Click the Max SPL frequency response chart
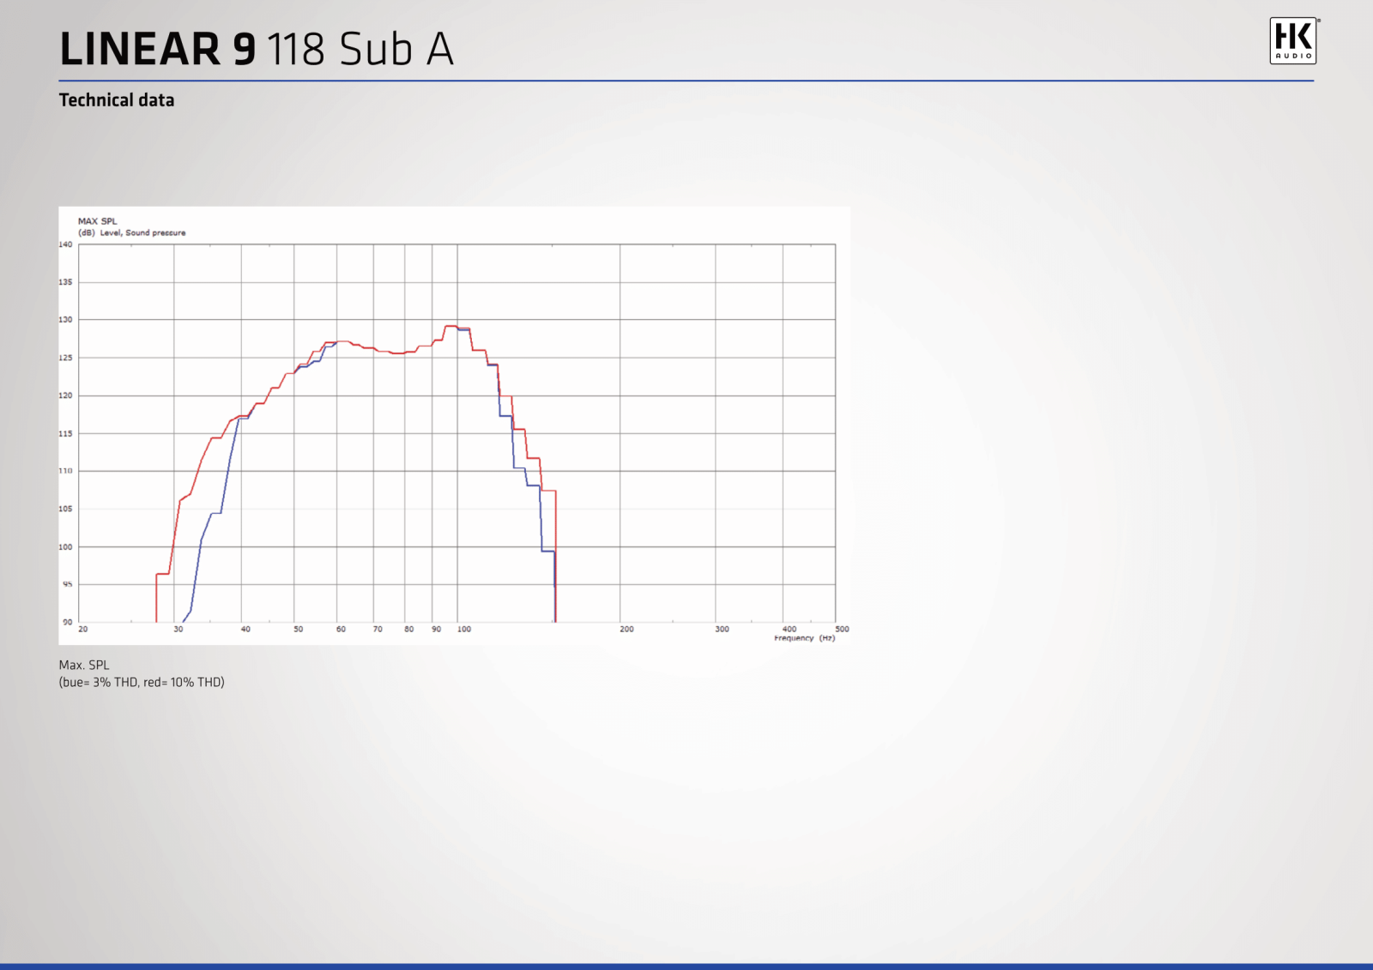1373x970 pixels. (454, 425)
